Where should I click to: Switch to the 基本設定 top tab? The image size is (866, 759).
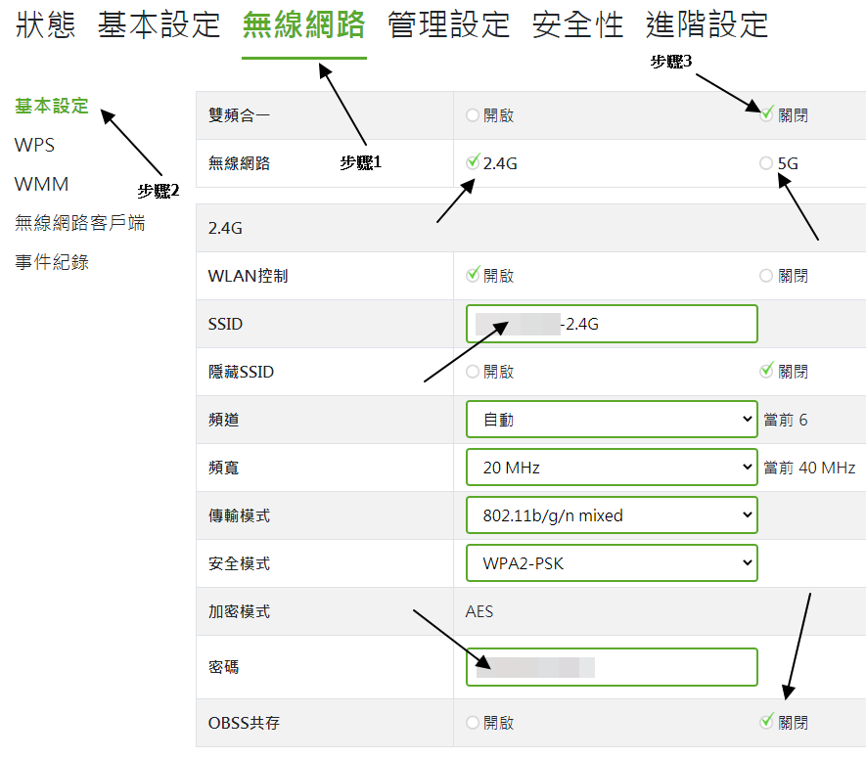pyautogui.click(x=159, y=25)
